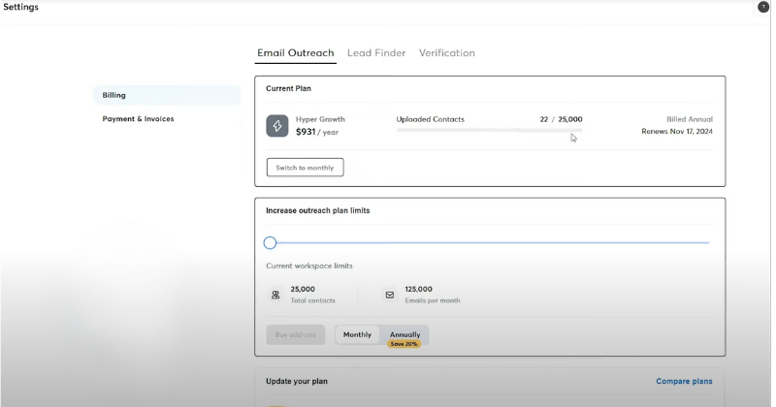Click the Renews Nov 17, 2024 text
The height and width of the screenshot is (407, 776).
pos(676,131)
